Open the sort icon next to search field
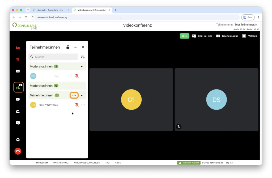Viewport: 272px width, 178px height. [83, 57]
